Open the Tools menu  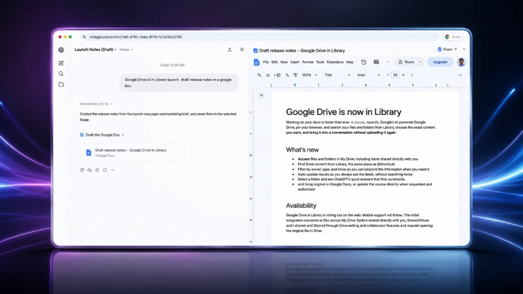pyautogui.click(x=320, y=62)
